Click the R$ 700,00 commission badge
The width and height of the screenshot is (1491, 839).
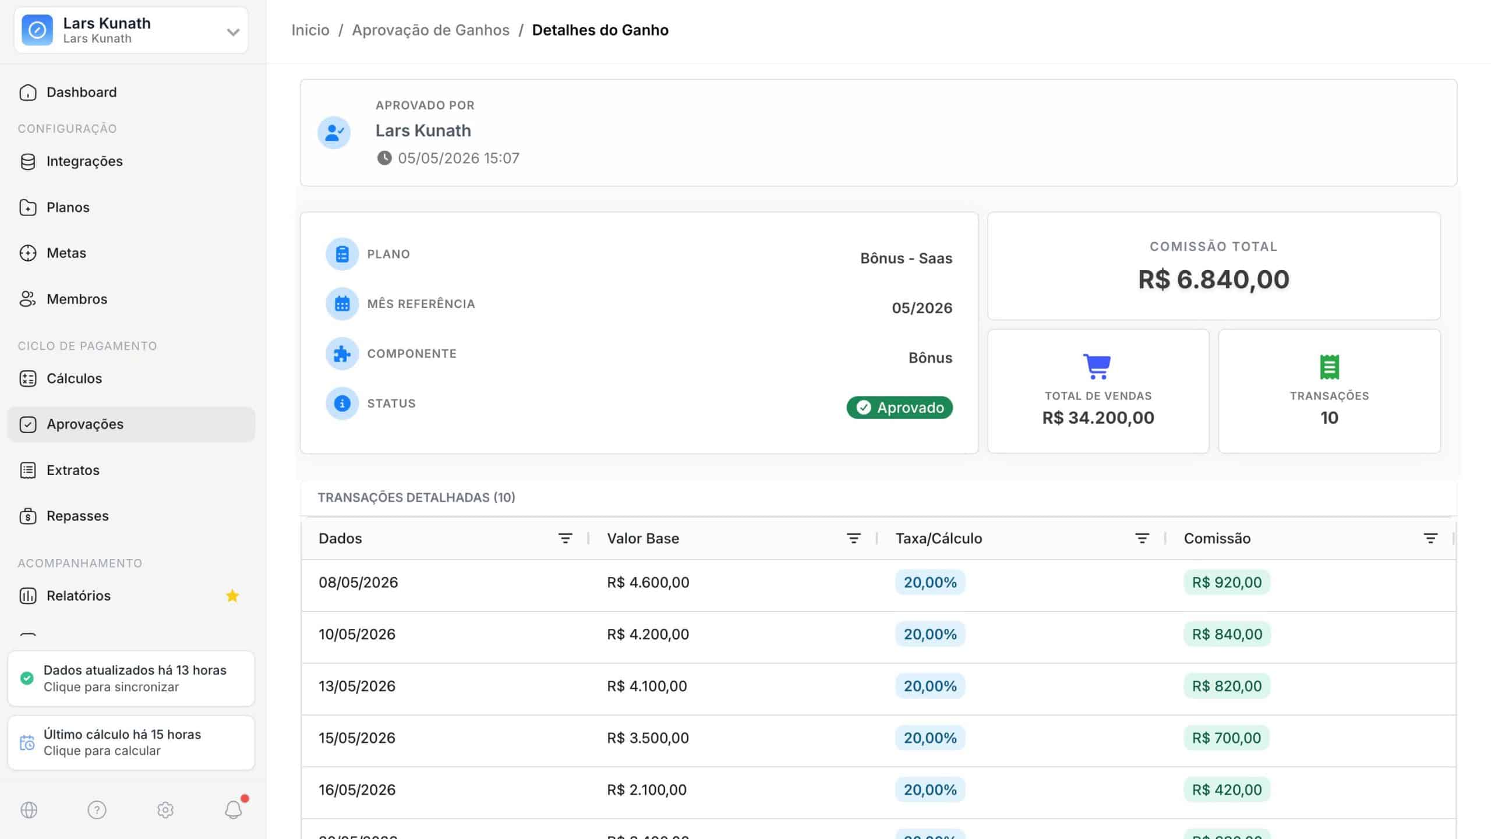click(x=1227, y=738)
